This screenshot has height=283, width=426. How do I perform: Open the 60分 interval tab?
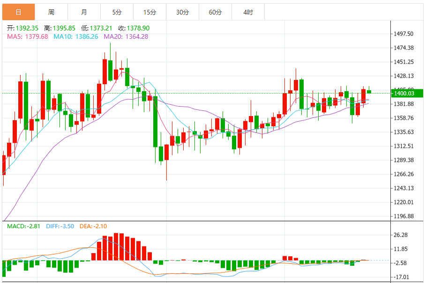coord(216,12)
